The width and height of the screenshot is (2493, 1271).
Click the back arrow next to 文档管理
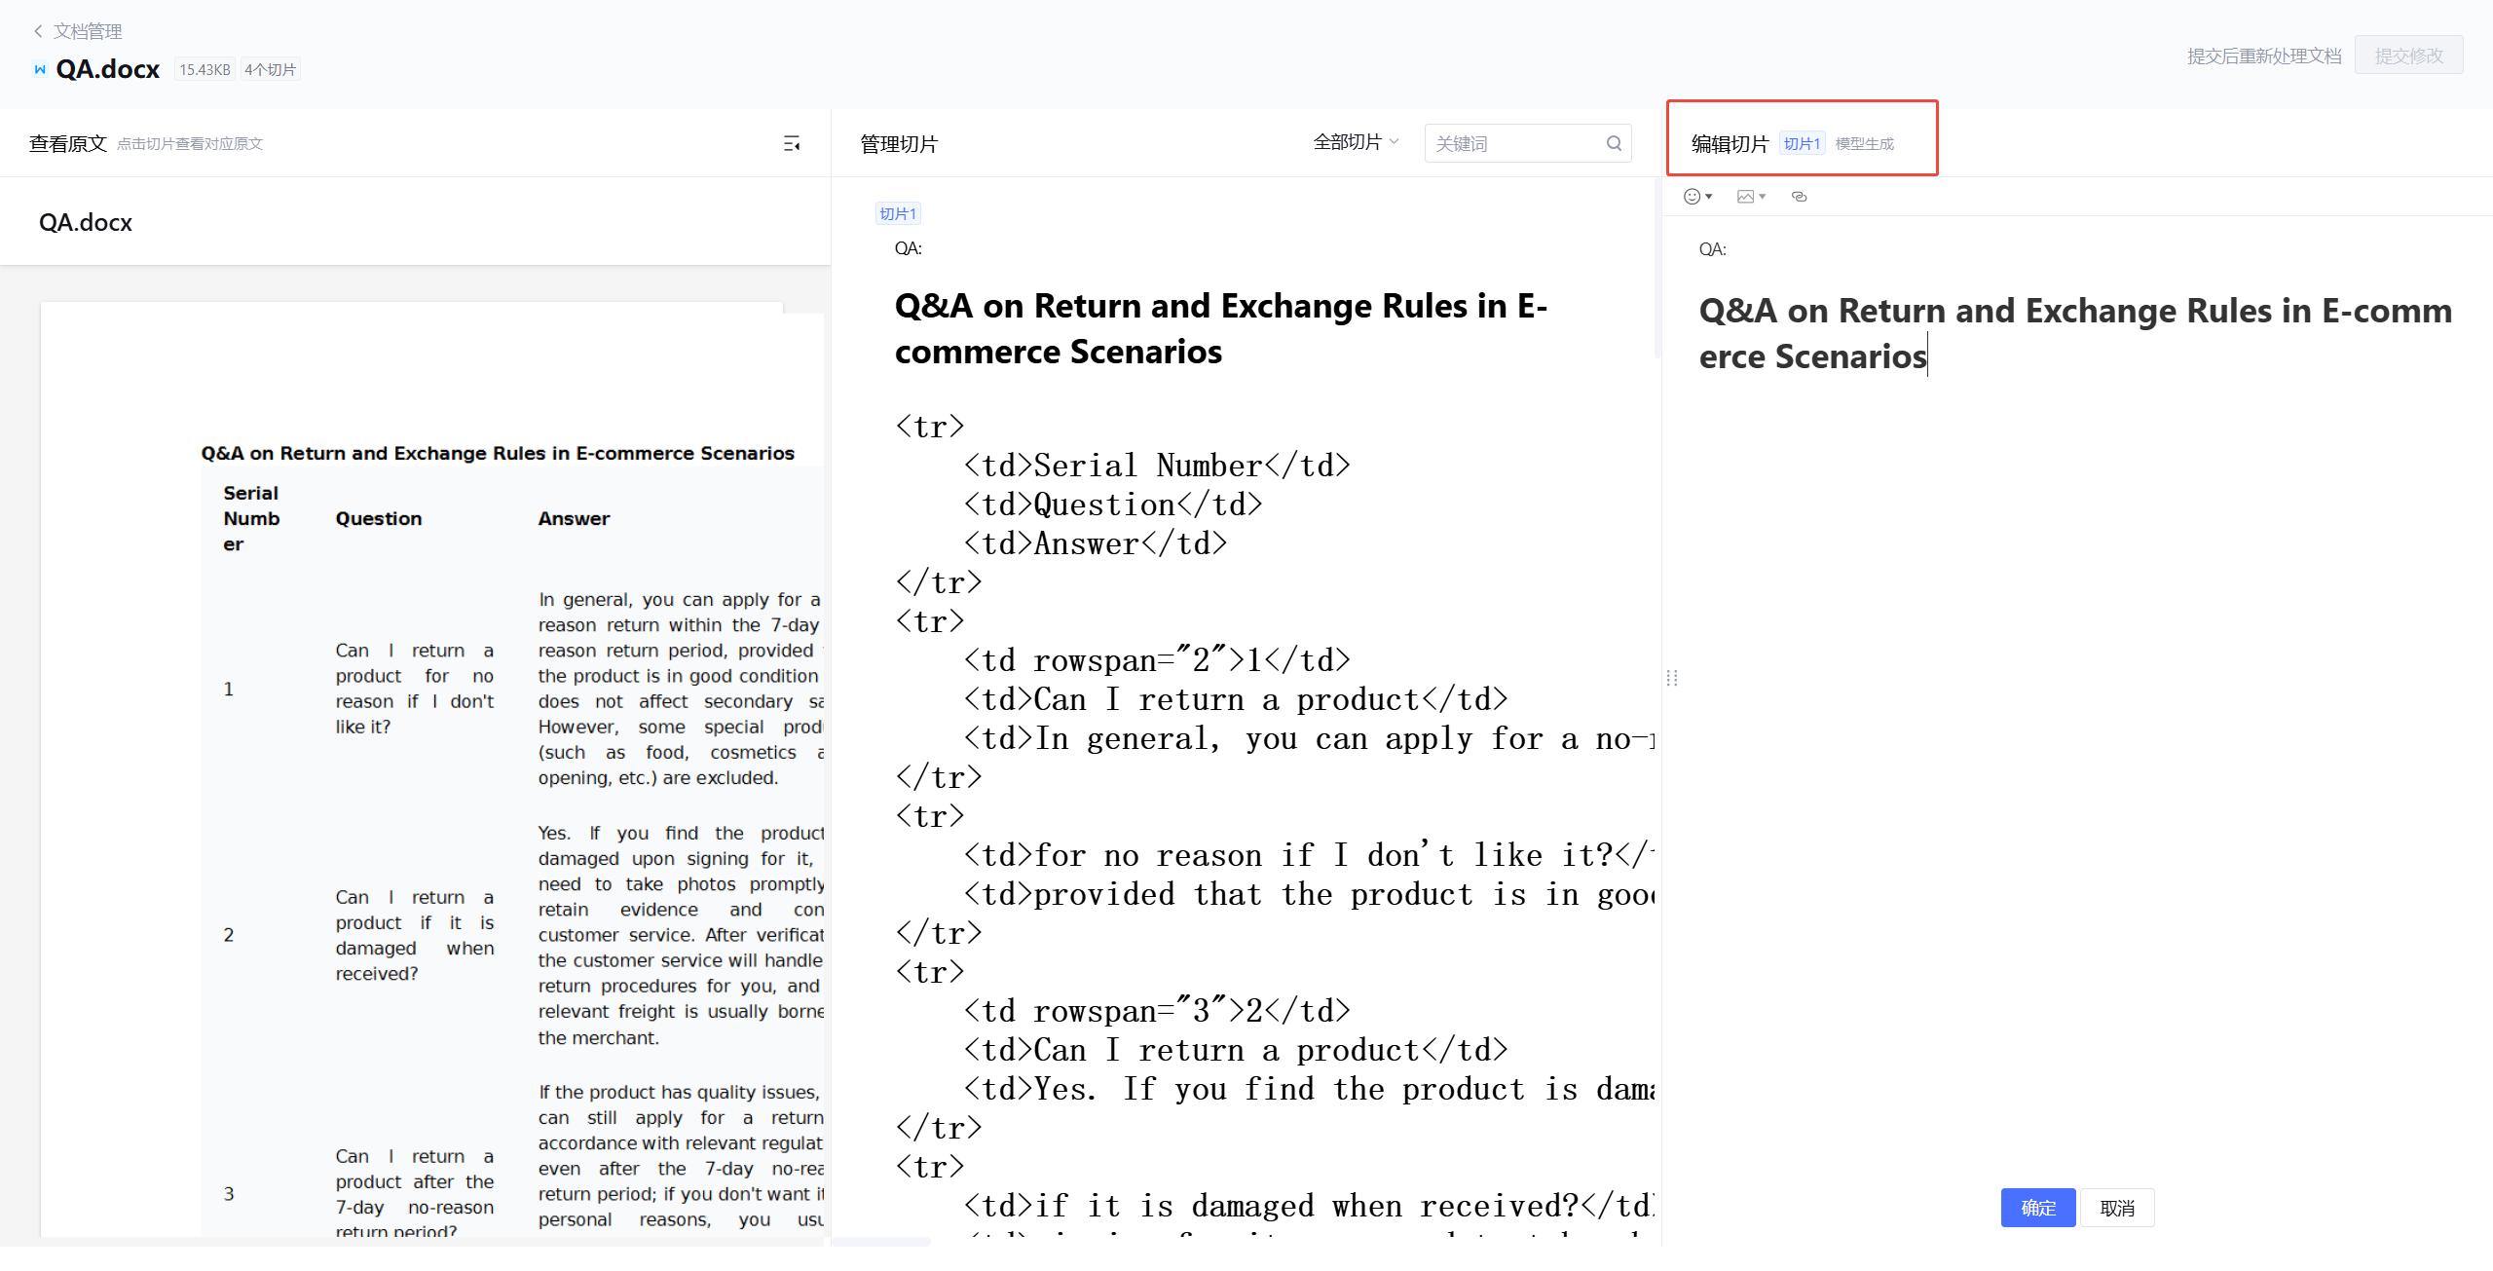tap(38, 31)
